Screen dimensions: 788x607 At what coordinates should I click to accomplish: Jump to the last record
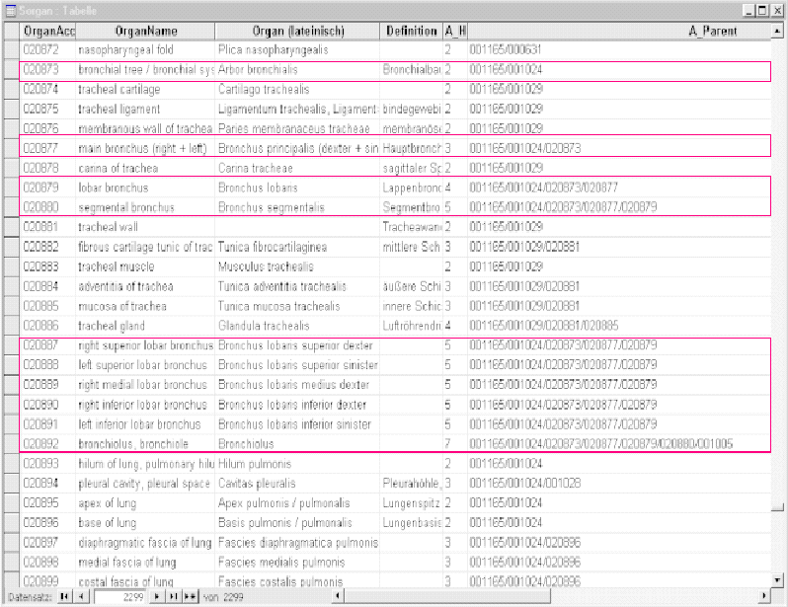[x=172, y=597]
